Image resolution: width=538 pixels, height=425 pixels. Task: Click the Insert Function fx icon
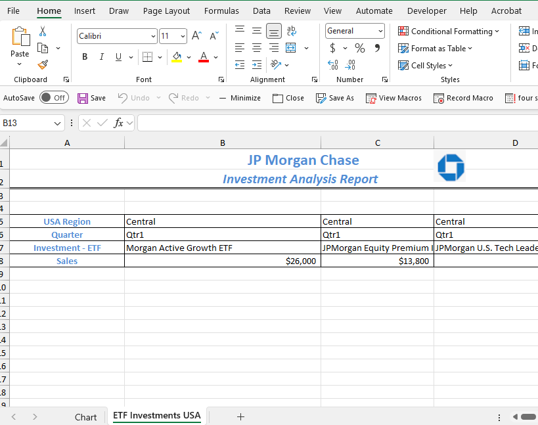119,123
